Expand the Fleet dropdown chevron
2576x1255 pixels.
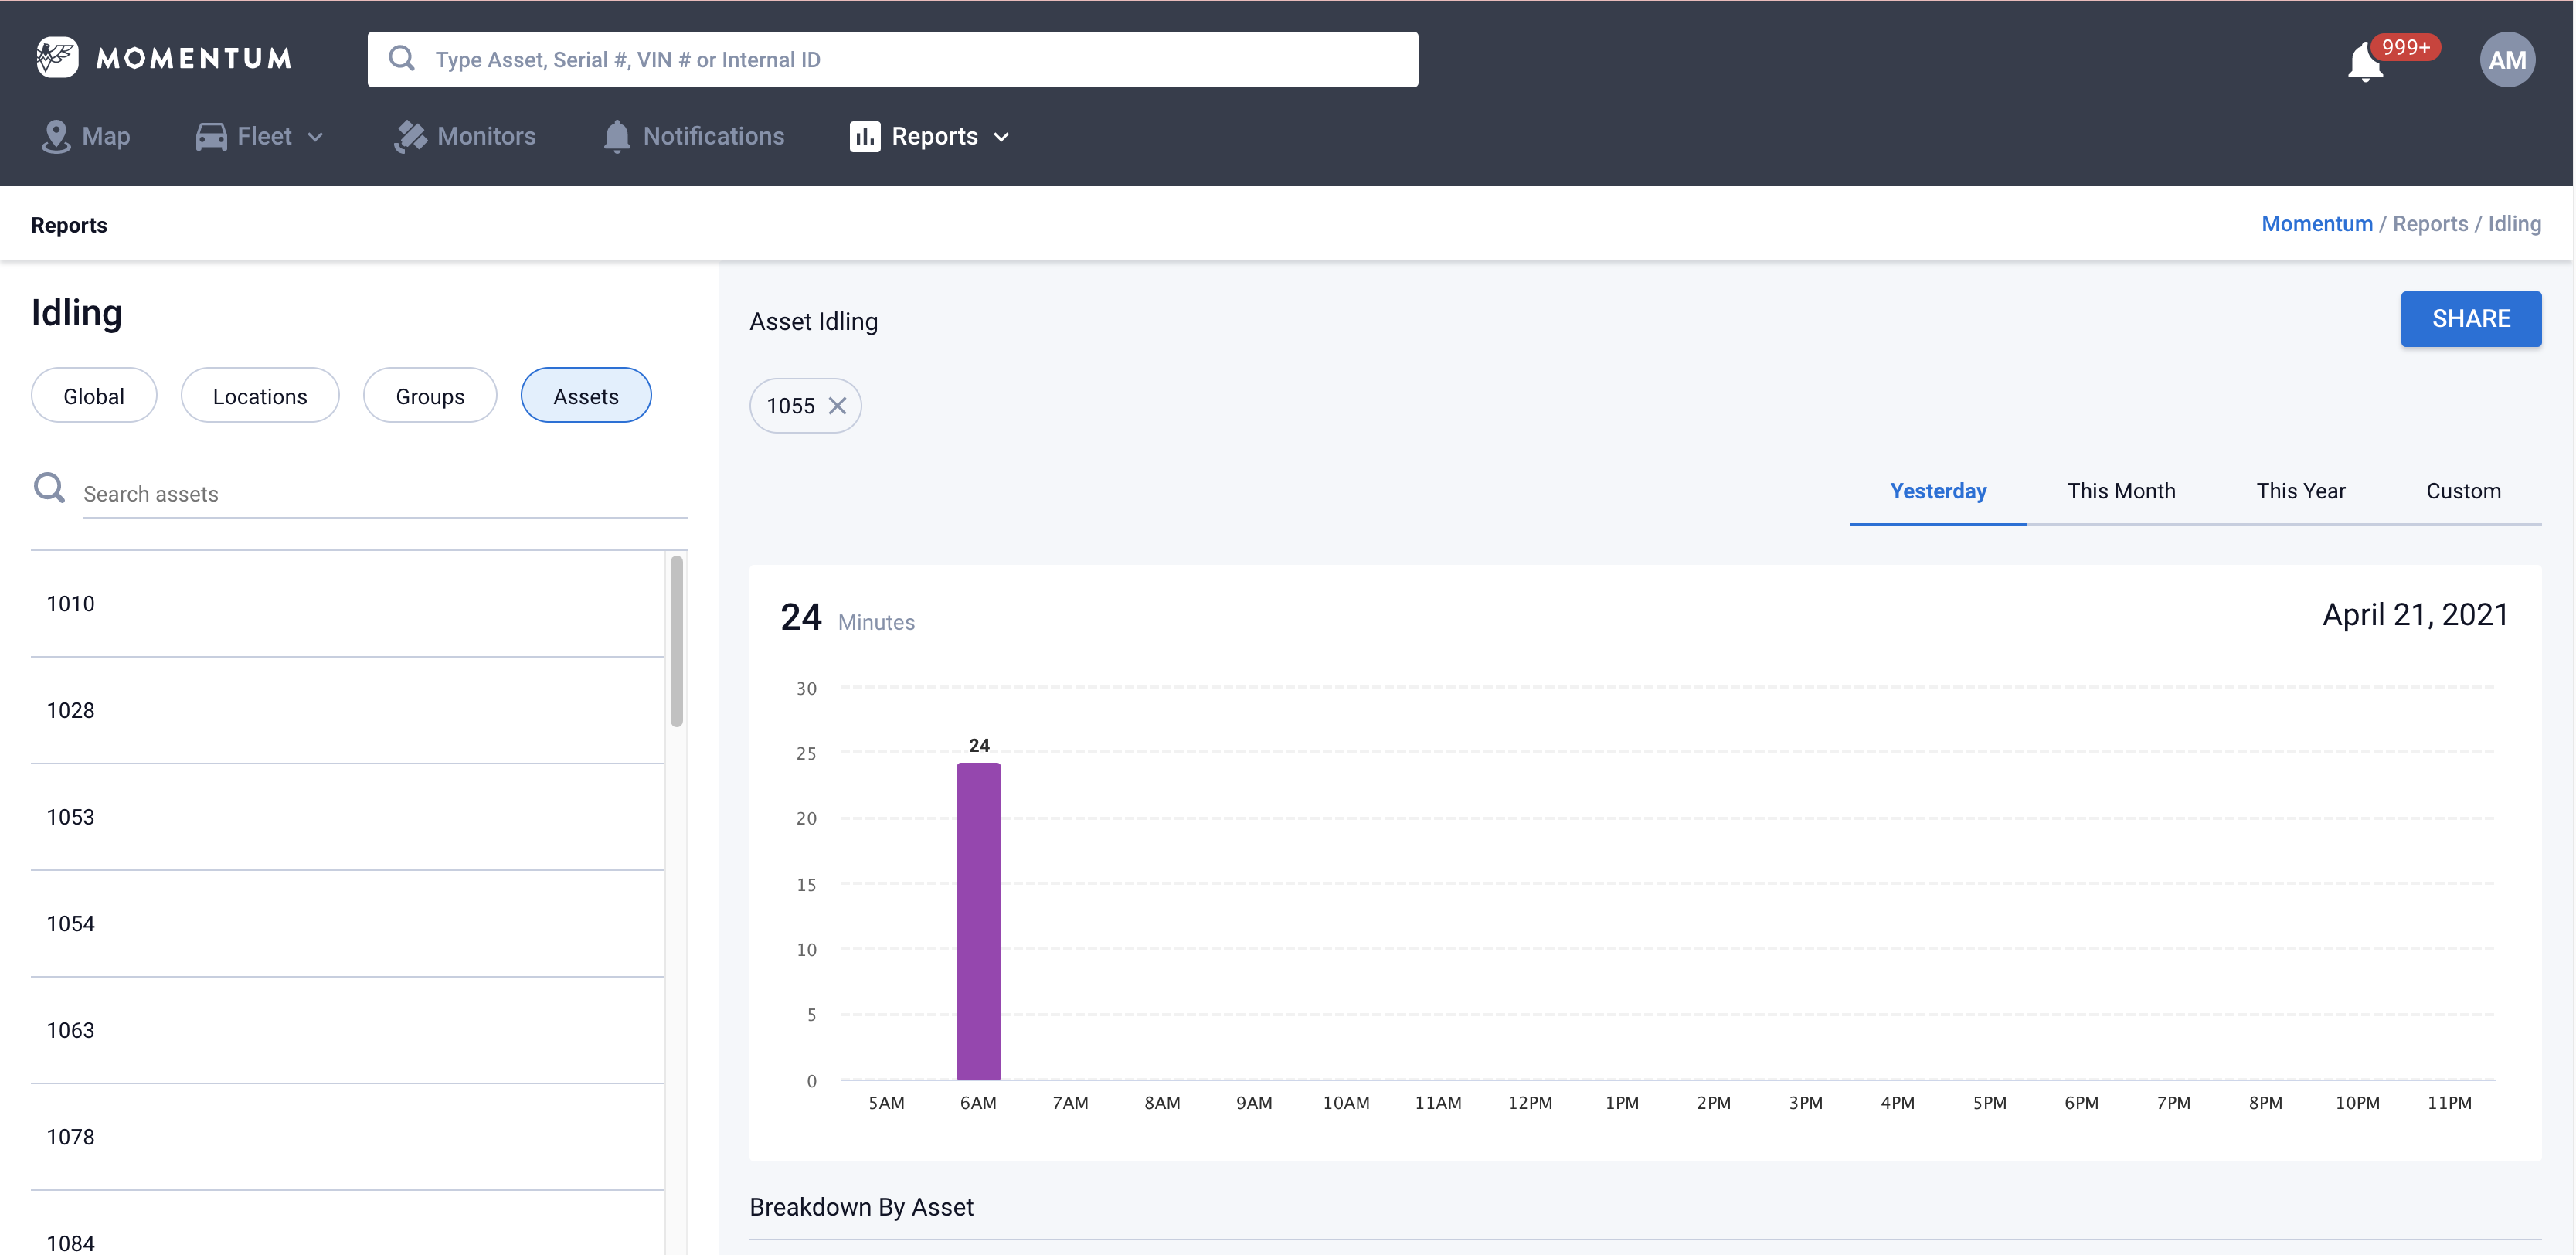pyautogui.click(x=315, y=137)
